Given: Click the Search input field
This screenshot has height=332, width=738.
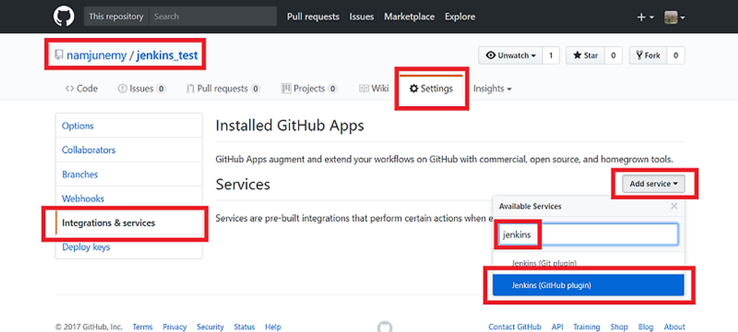Looking at the screenshot, I should 213,16.
